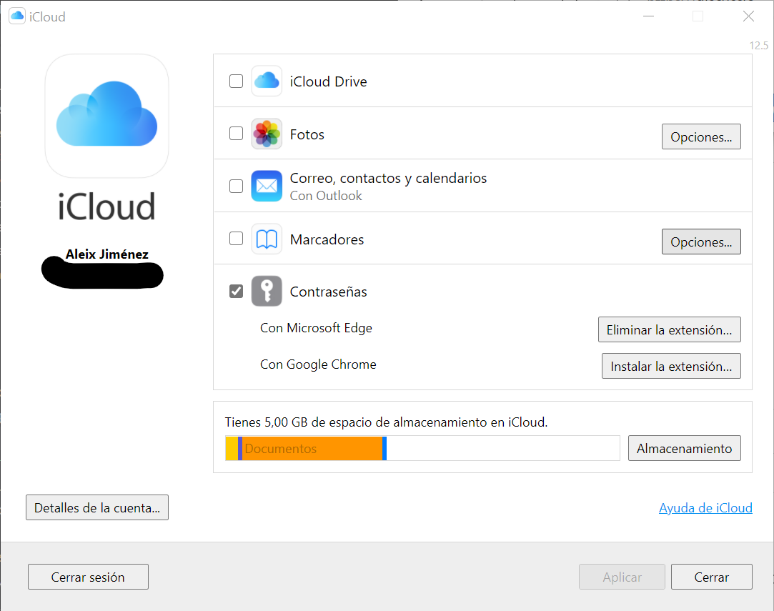Open the Ayuda de iCloud link

point(705,508)
